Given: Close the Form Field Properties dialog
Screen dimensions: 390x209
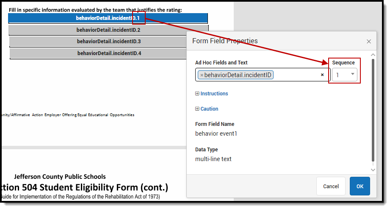Looking at the screenshot, I should point(368,42).
